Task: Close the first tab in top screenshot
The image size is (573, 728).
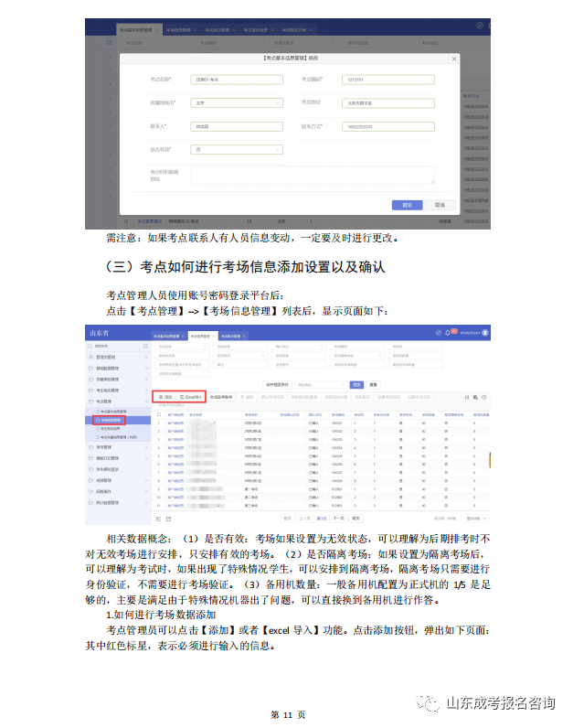Action: coord(157,30)
